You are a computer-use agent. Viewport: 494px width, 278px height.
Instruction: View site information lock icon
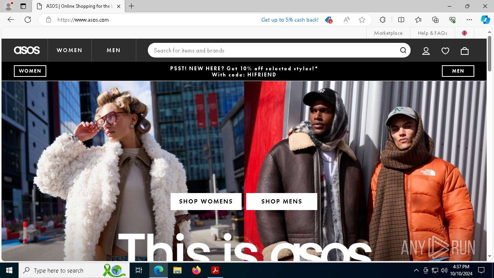(x=49, y=20)
